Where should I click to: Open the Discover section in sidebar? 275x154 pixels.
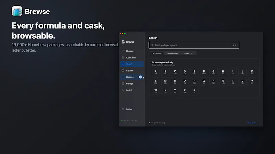(x=132, y=51)
